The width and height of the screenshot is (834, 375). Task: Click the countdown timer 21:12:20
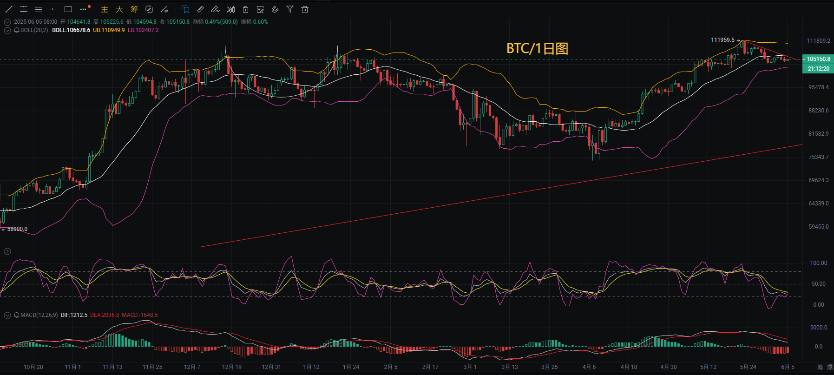tap(818, 69)
